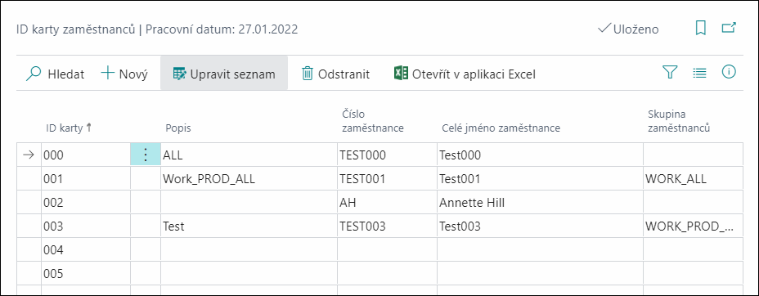The width and height of the screenshot is (759, 296).
Task: Click Odstranit trash action
Action: point(335,74)
